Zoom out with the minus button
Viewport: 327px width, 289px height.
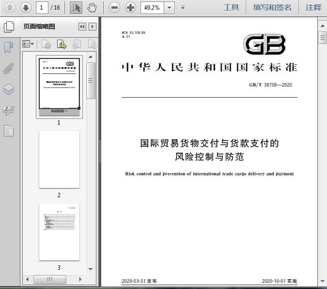[x=114, y=8]
